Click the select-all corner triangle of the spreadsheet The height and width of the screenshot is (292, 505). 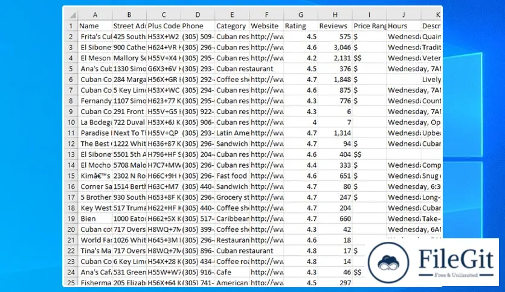tap(72, 15)
